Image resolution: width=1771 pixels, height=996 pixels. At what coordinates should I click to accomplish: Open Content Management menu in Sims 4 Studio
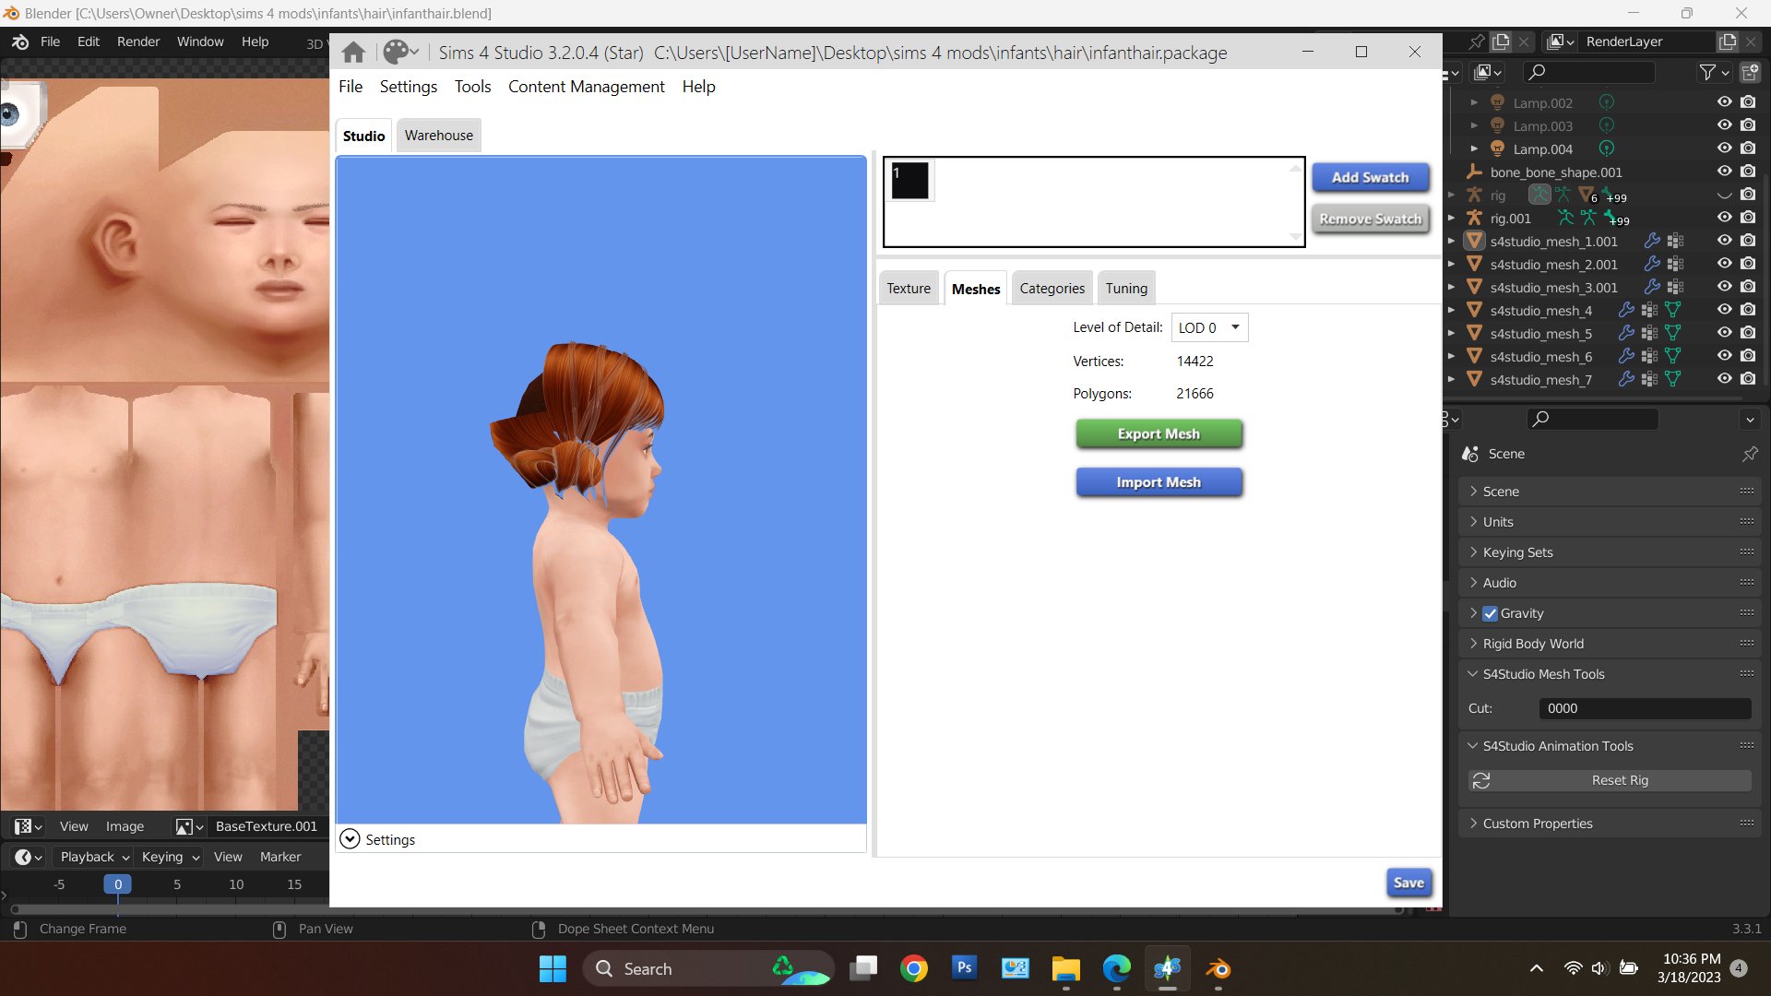586,87
